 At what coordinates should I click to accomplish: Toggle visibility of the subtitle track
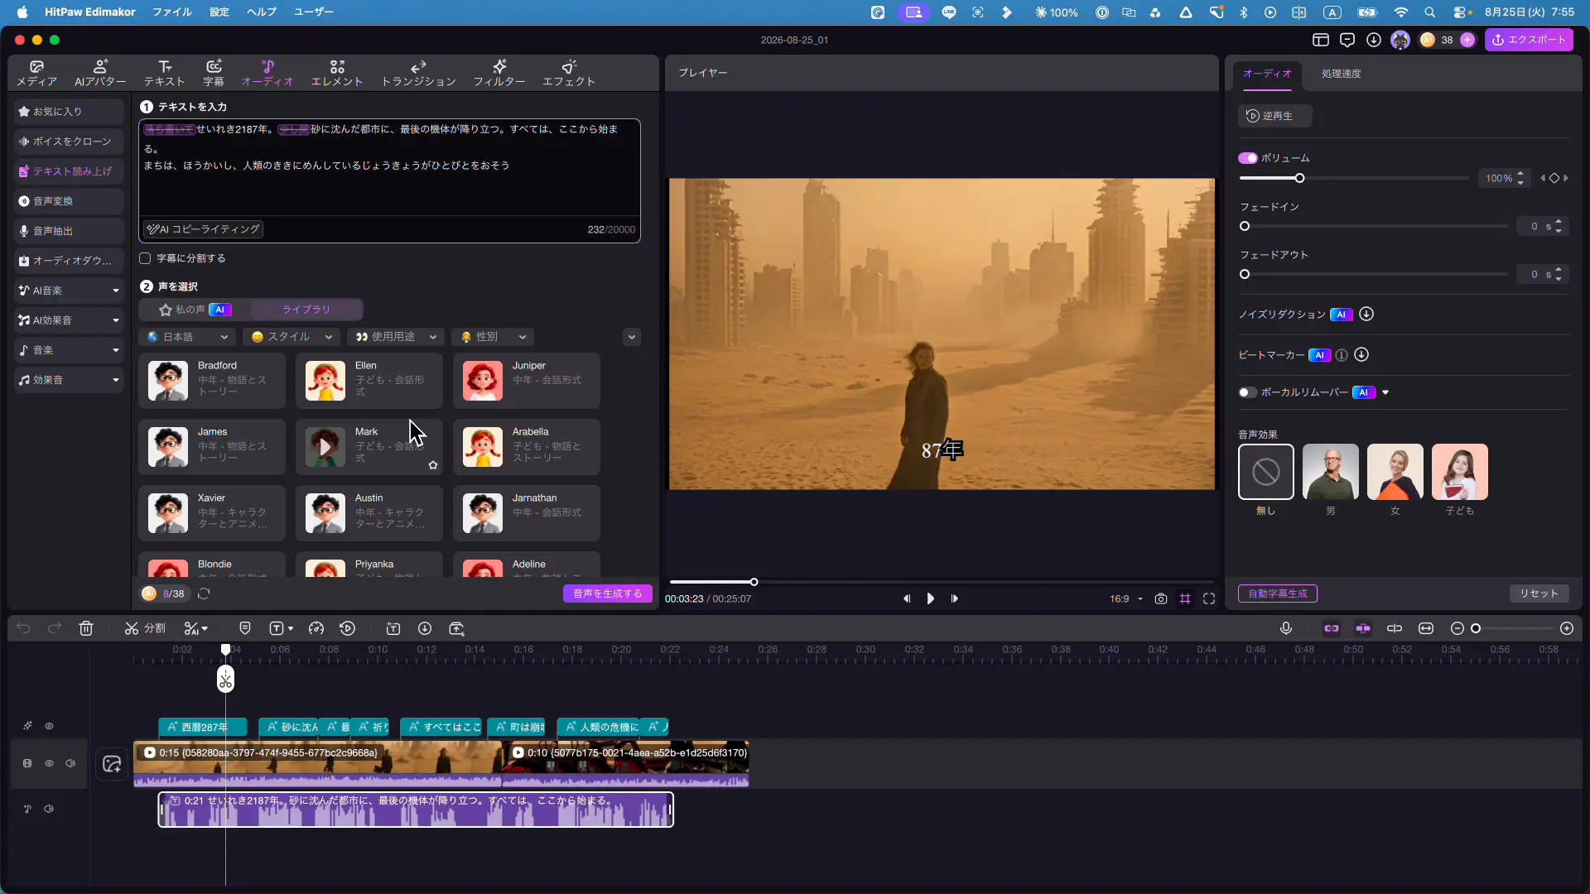click(x=49, y=726)
